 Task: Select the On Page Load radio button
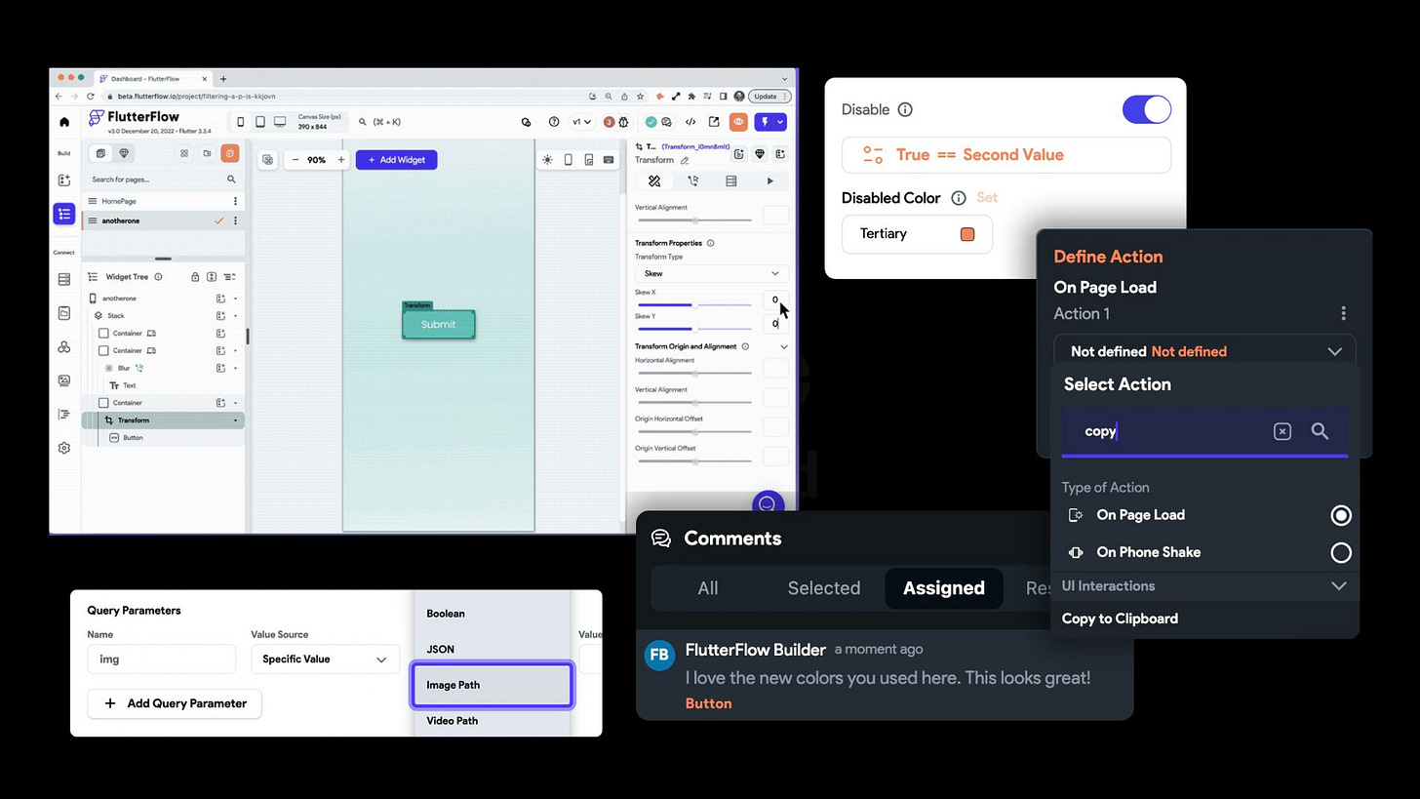pyautogui.click(x=1341, y=515)
